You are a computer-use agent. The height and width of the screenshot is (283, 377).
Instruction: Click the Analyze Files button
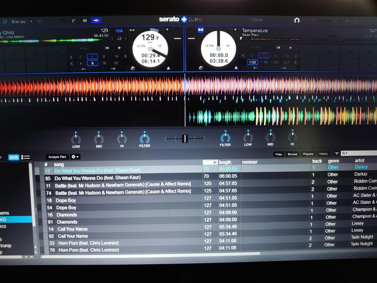point(57,157)
